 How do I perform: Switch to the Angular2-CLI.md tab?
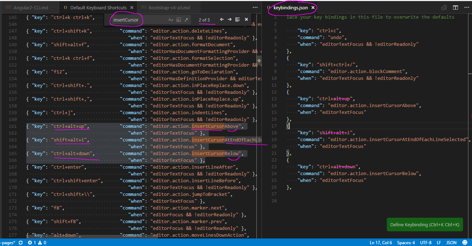coord(30,8)
